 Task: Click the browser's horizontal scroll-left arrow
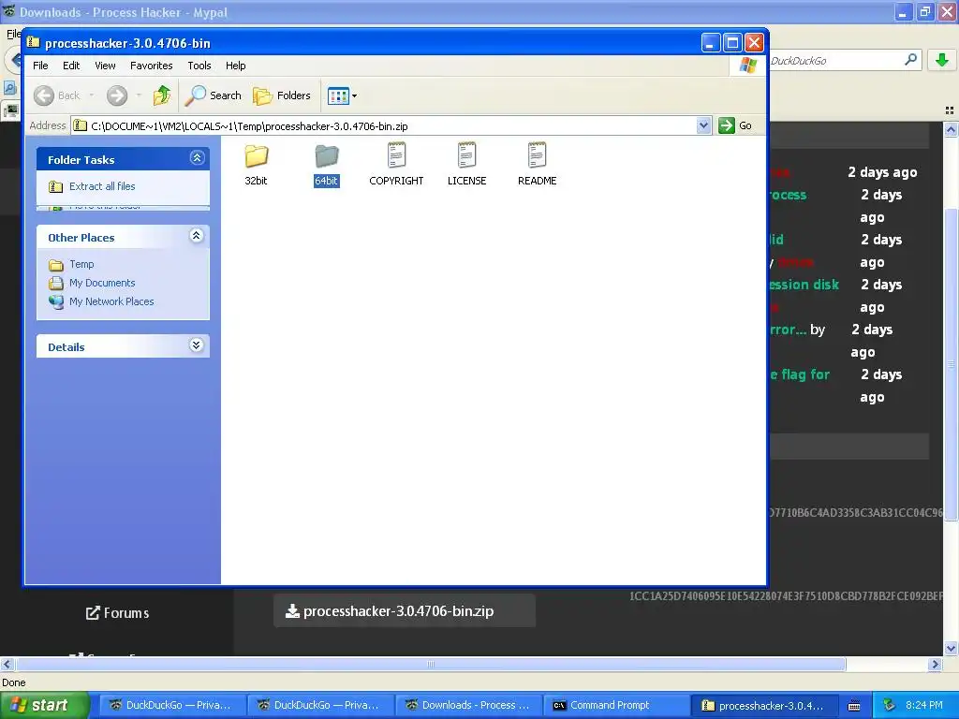click(x=7, y=665)
